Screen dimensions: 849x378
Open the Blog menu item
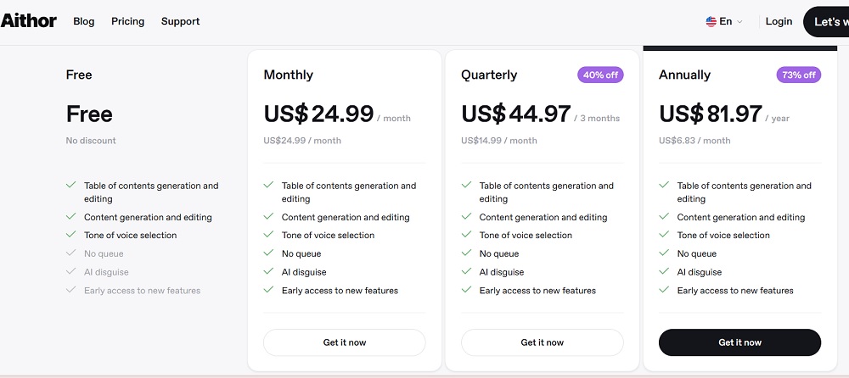pos(84,21)
